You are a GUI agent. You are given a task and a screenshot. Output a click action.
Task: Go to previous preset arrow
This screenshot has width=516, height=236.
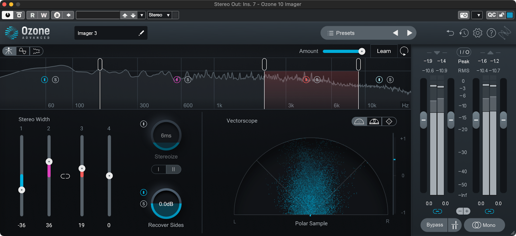395,33
